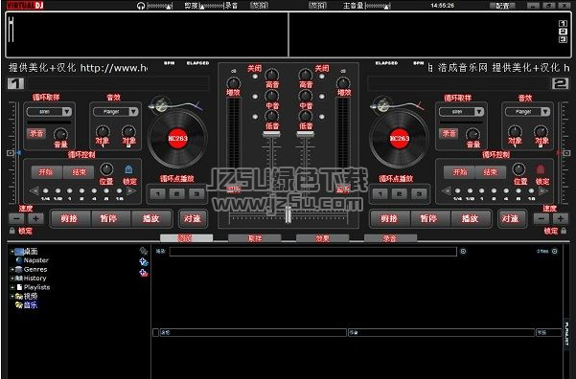Image resolution: width=576 pixels, height=379 pixels.
Task: Open the left deck sampler dropdown
Action: coord(66,112)
